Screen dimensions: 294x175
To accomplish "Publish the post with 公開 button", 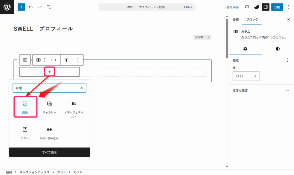I will coord(277,7).
